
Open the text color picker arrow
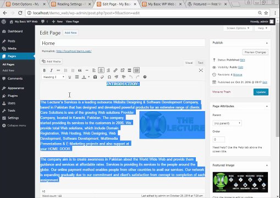click(x=89, y=77)
